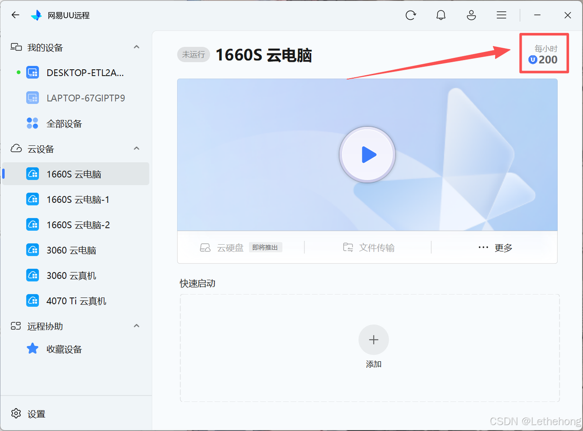This screenshot has width=583, height=431.
Task: Open the 更多 more options
Action: click(x=495, y=247)
